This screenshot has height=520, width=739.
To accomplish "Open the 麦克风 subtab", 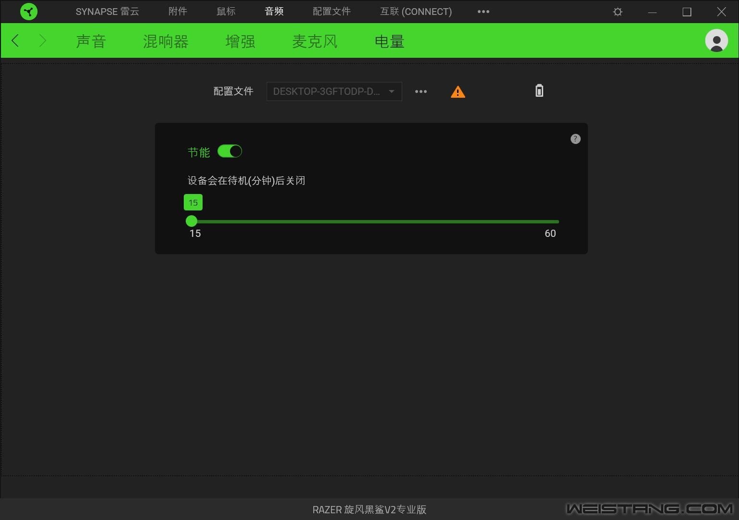I will tap(315, 41).
